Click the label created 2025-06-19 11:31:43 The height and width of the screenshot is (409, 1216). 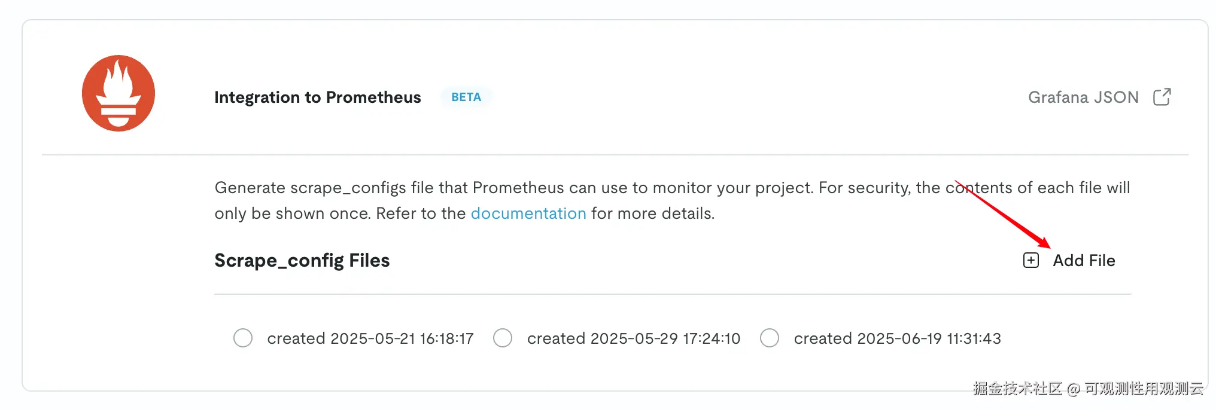point(898,338)
